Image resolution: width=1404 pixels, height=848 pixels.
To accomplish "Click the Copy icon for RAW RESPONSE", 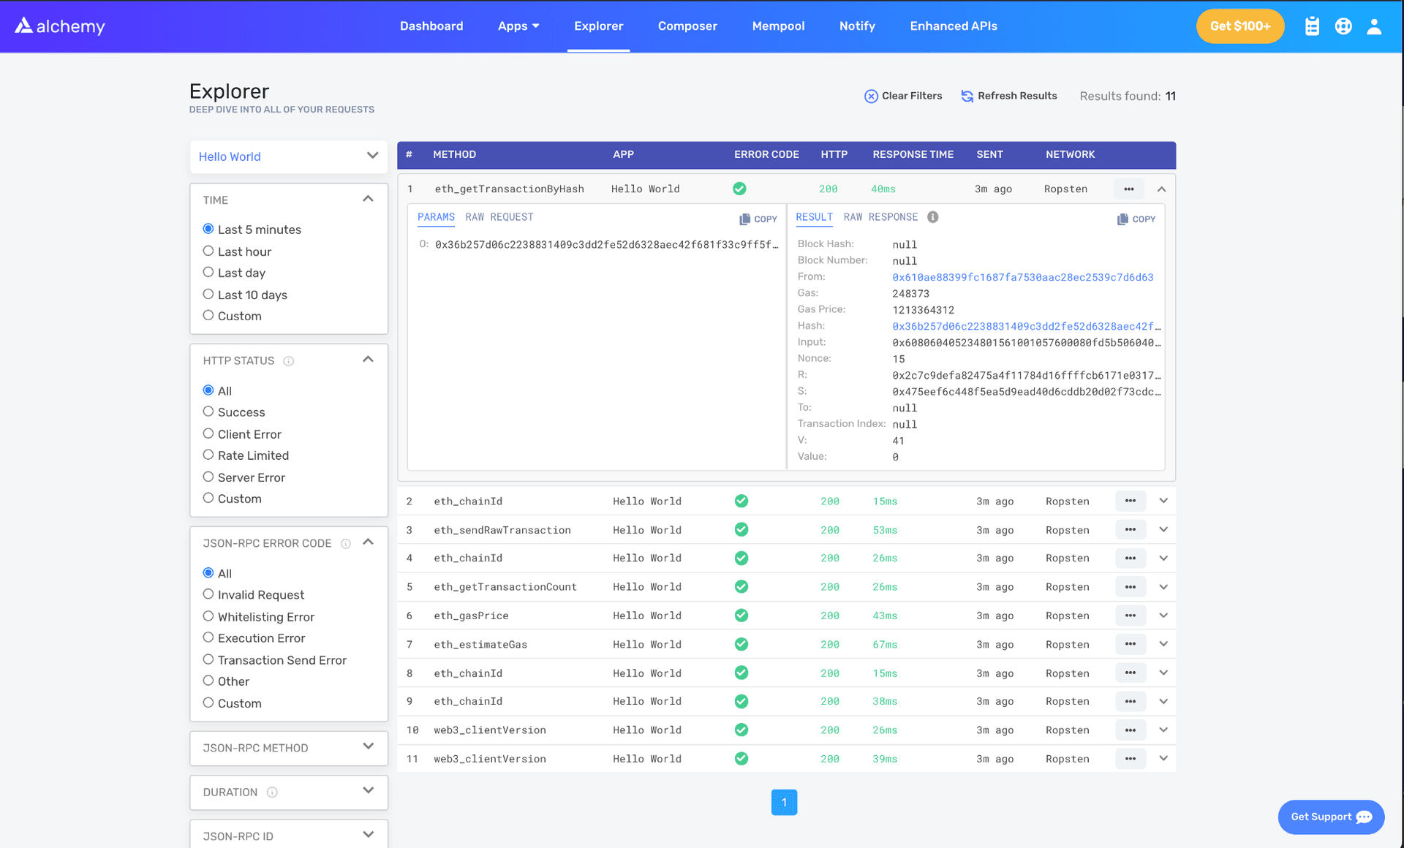I will tap(1135, 219).
